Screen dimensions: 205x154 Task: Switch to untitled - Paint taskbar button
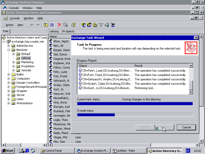[x=129, y=151]
